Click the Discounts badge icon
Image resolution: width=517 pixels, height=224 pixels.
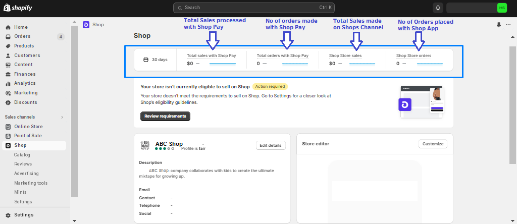pos(8,102)
